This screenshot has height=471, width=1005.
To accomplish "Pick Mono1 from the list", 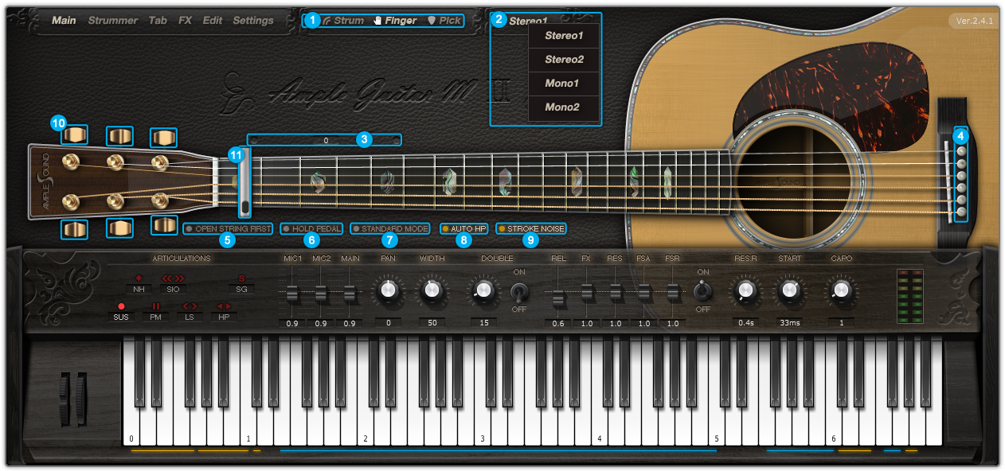I will [x=564, y=84].
